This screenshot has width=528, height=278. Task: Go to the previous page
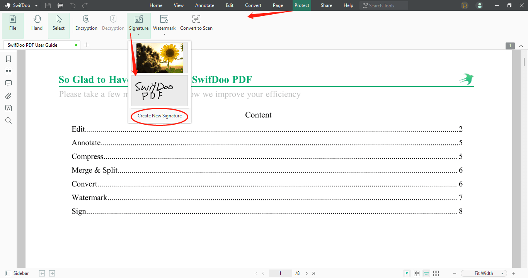pos(263,273)
